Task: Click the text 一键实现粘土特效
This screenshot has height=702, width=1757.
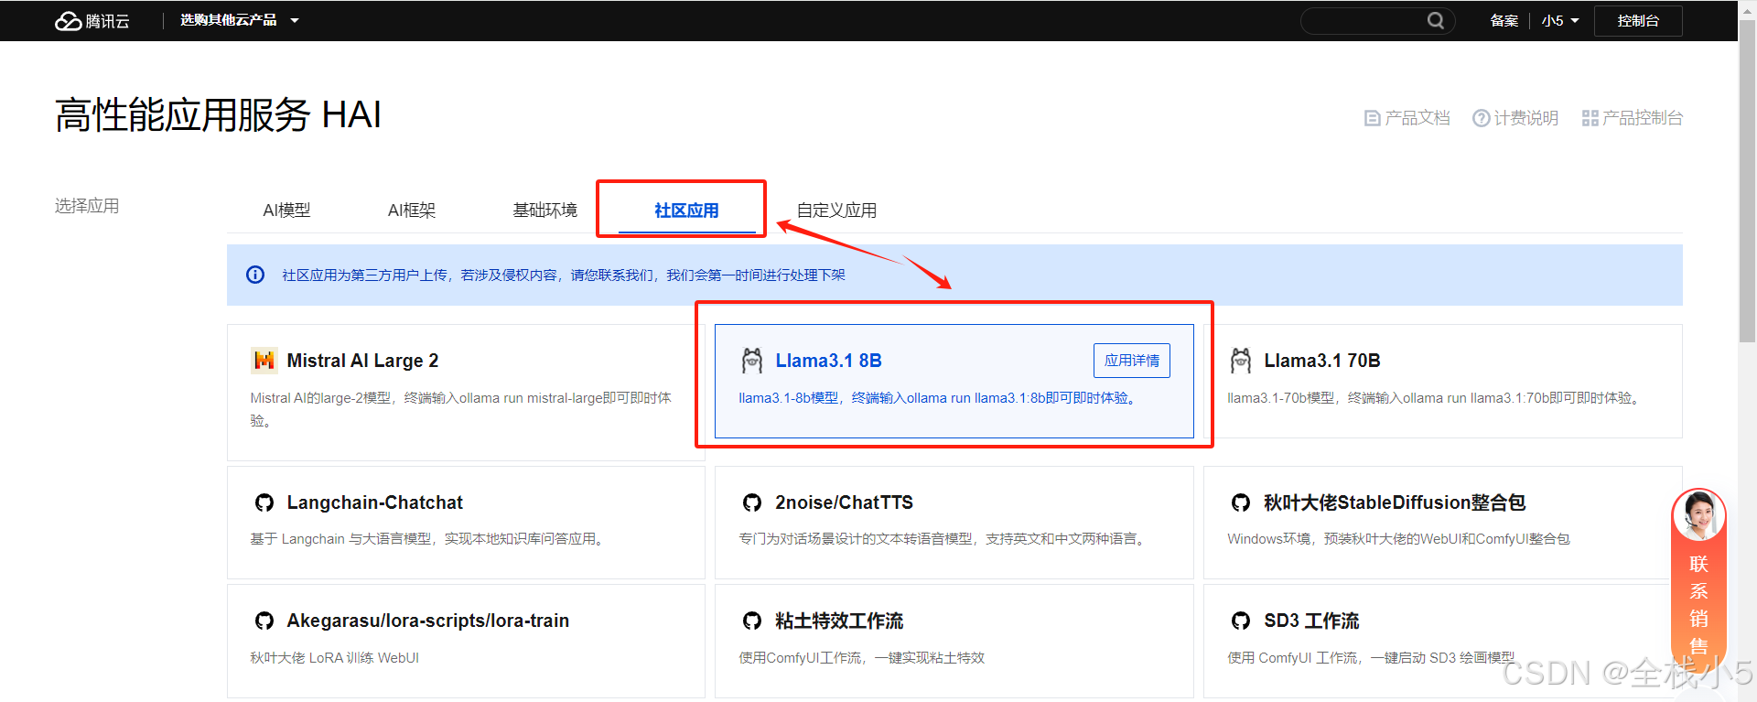Action: [x=930, y=658]
